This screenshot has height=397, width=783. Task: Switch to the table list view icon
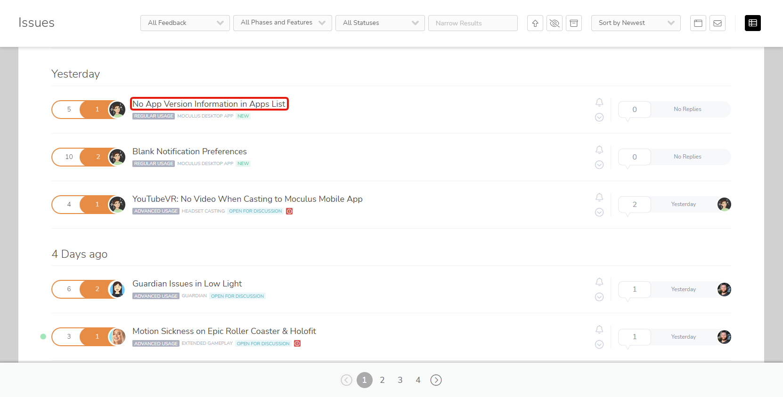click(x=753, y=23)
